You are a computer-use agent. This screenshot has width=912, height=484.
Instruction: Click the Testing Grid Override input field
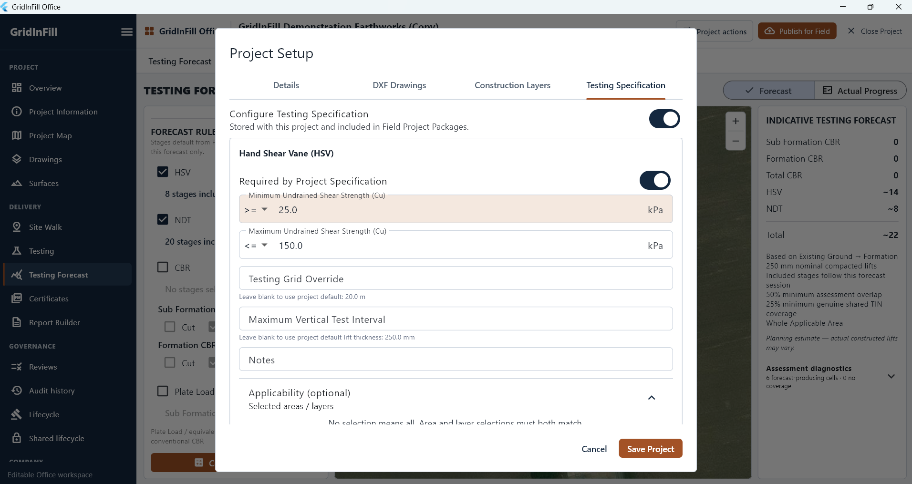click(x=456, y=278)
